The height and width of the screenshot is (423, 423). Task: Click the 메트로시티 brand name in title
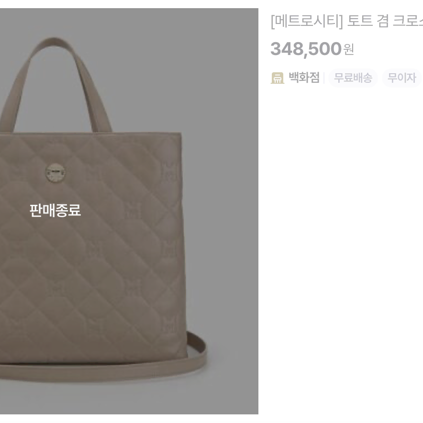click(x=306, y=21)
